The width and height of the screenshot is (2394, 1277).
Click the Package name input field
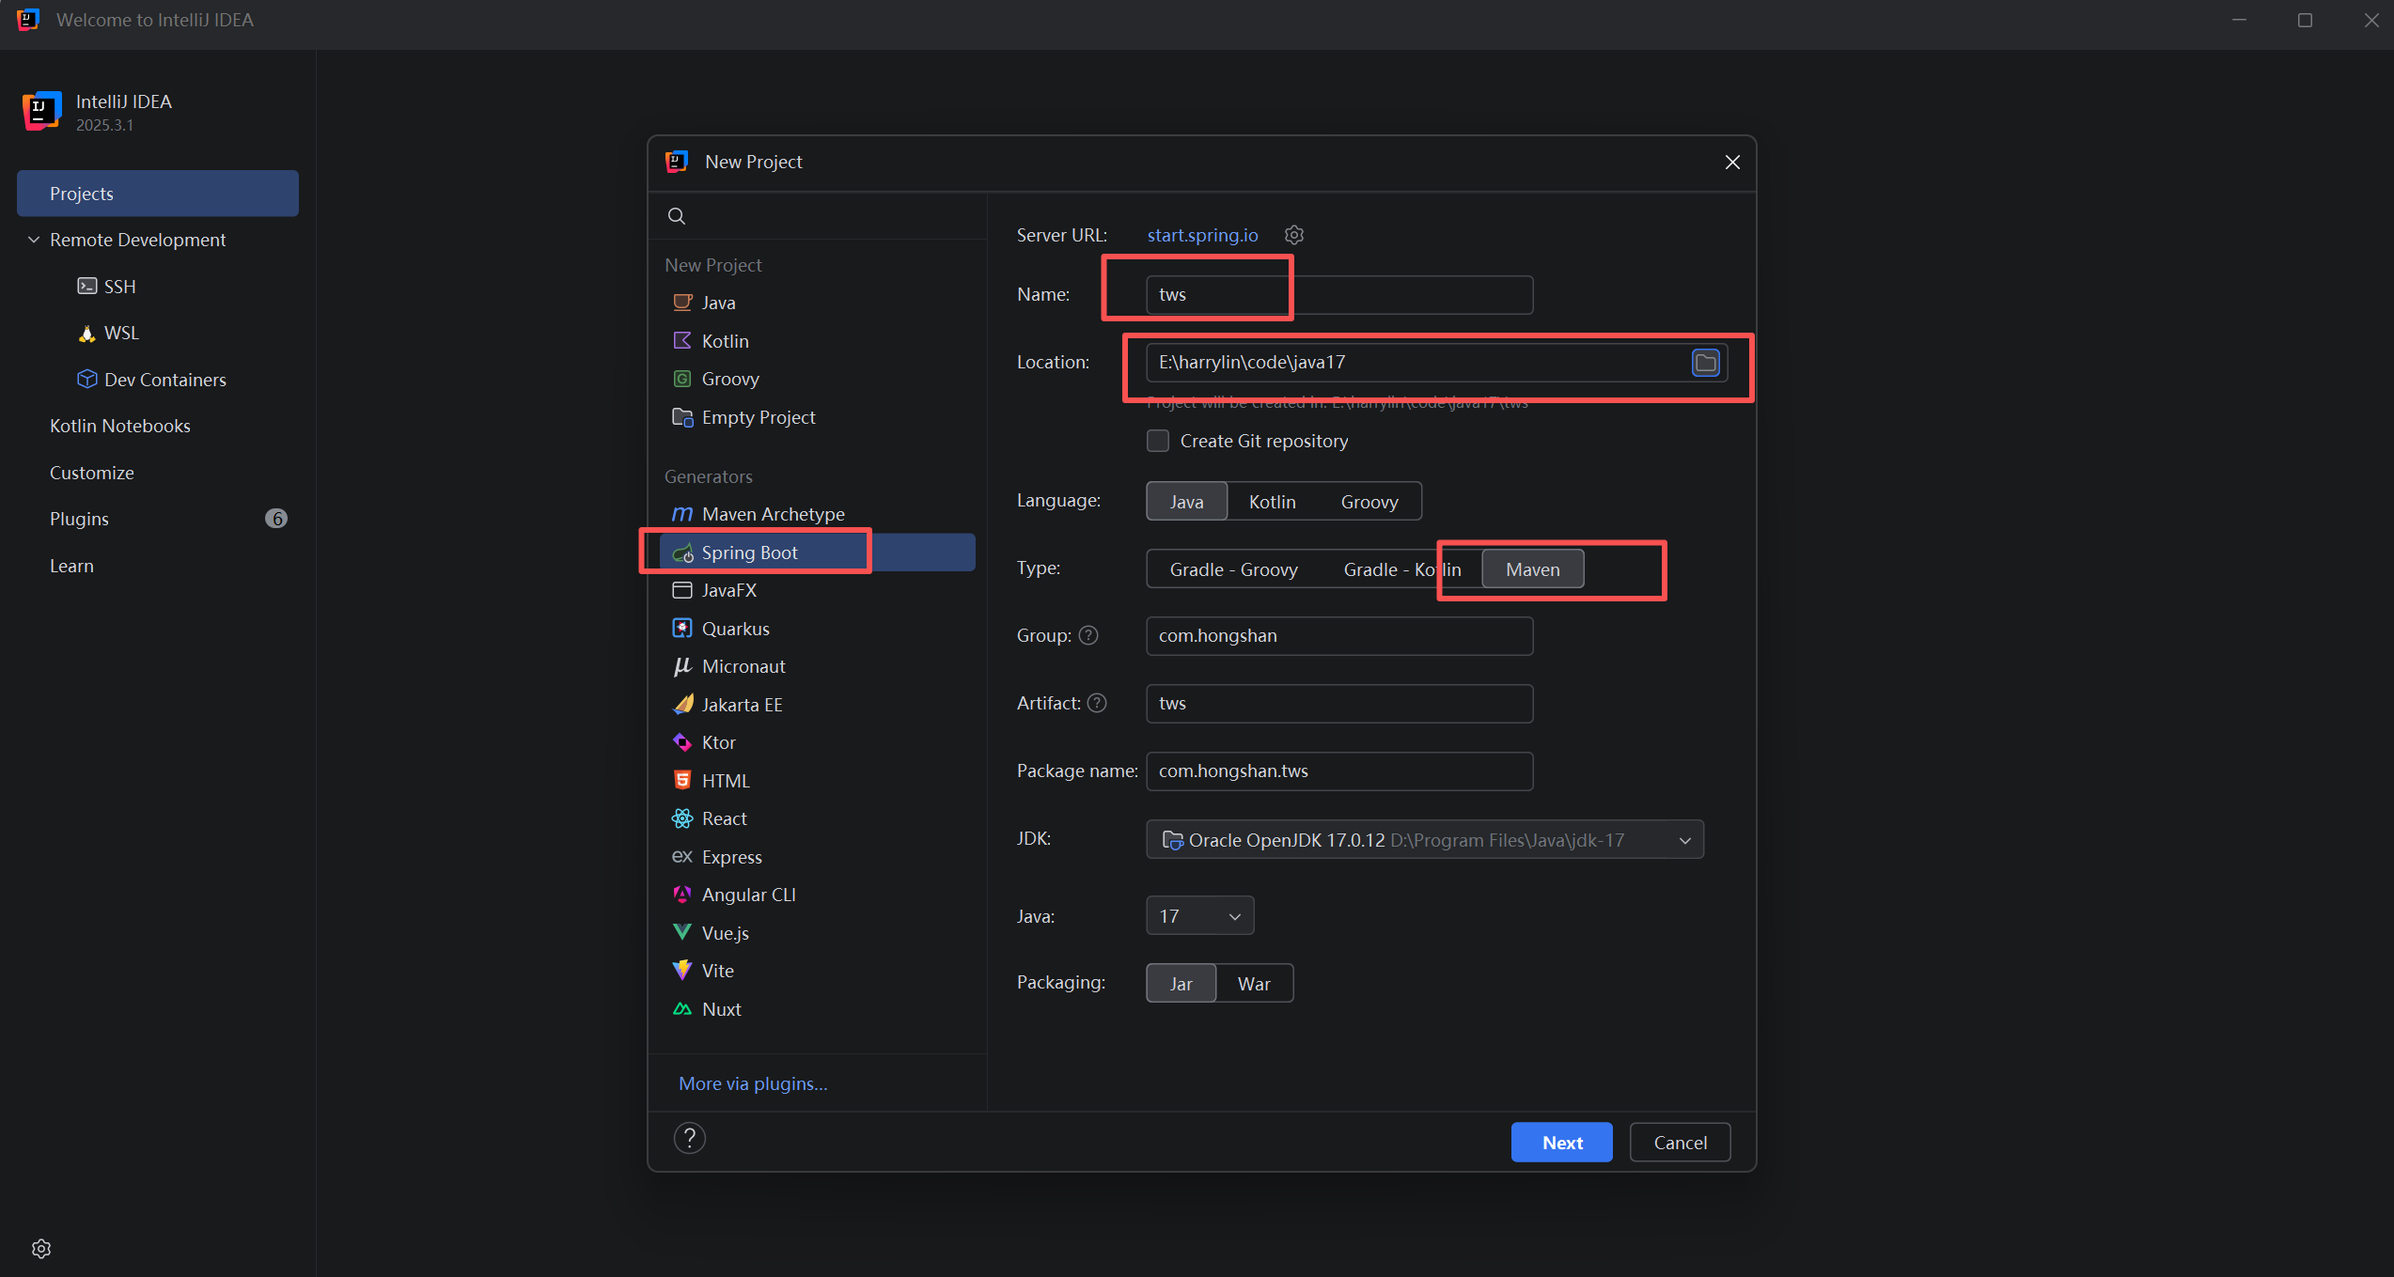coord(1338,771)
